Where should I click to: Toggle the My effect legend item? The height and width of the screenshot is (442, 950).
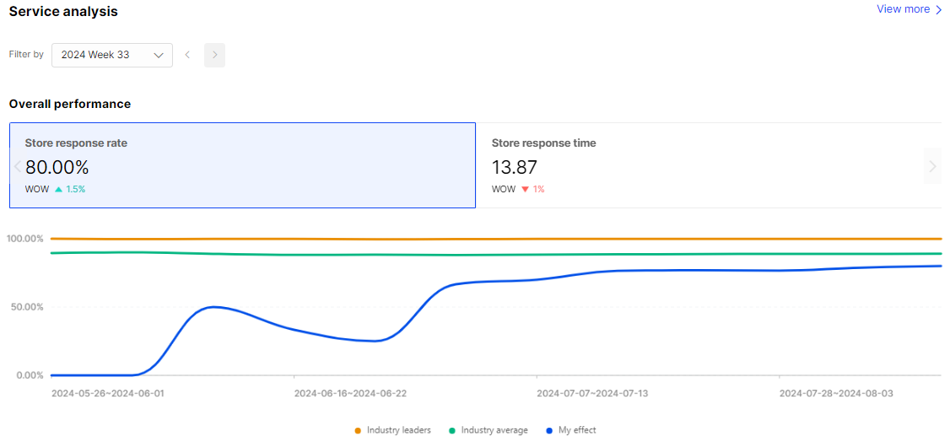pos(570,430)
